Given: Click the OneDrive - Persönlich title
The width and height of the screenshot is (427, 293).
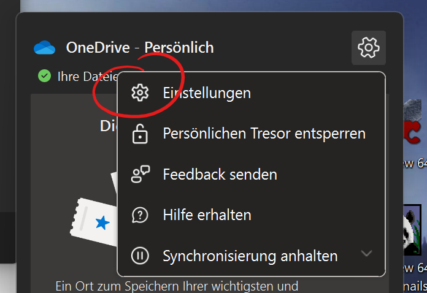Looking at the screenshot, I should point(140,47).
